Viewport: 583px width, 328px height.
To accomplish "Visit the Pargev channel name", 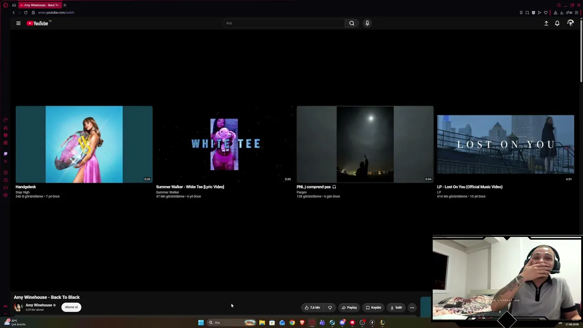I will click(x=302, y=192).
